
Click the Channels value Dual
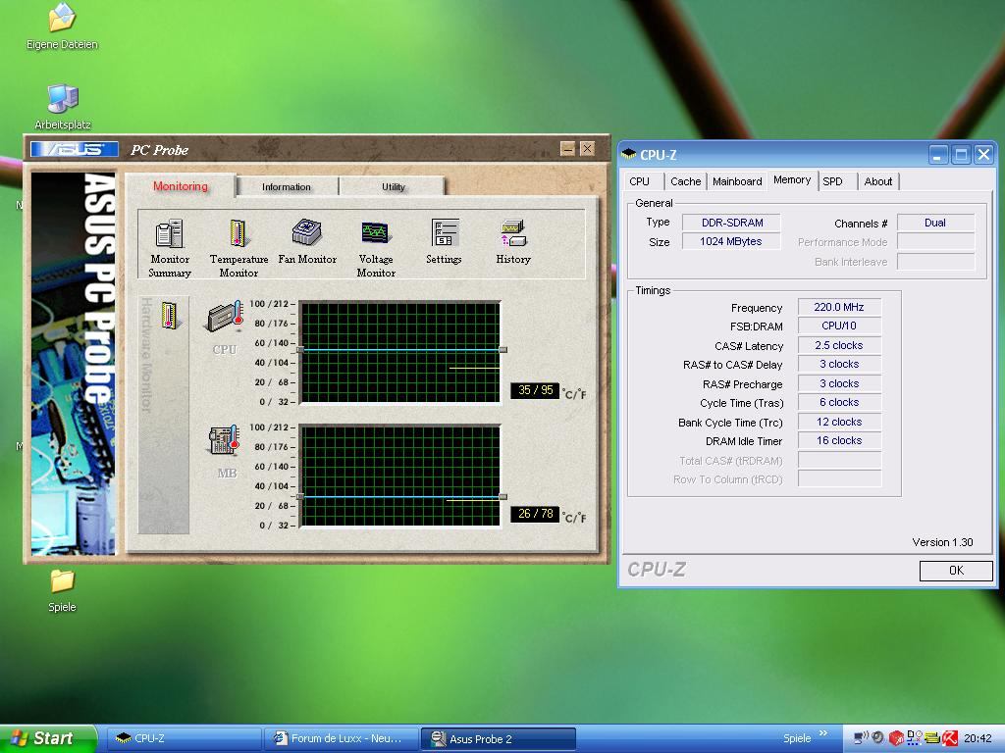(935, 223)
